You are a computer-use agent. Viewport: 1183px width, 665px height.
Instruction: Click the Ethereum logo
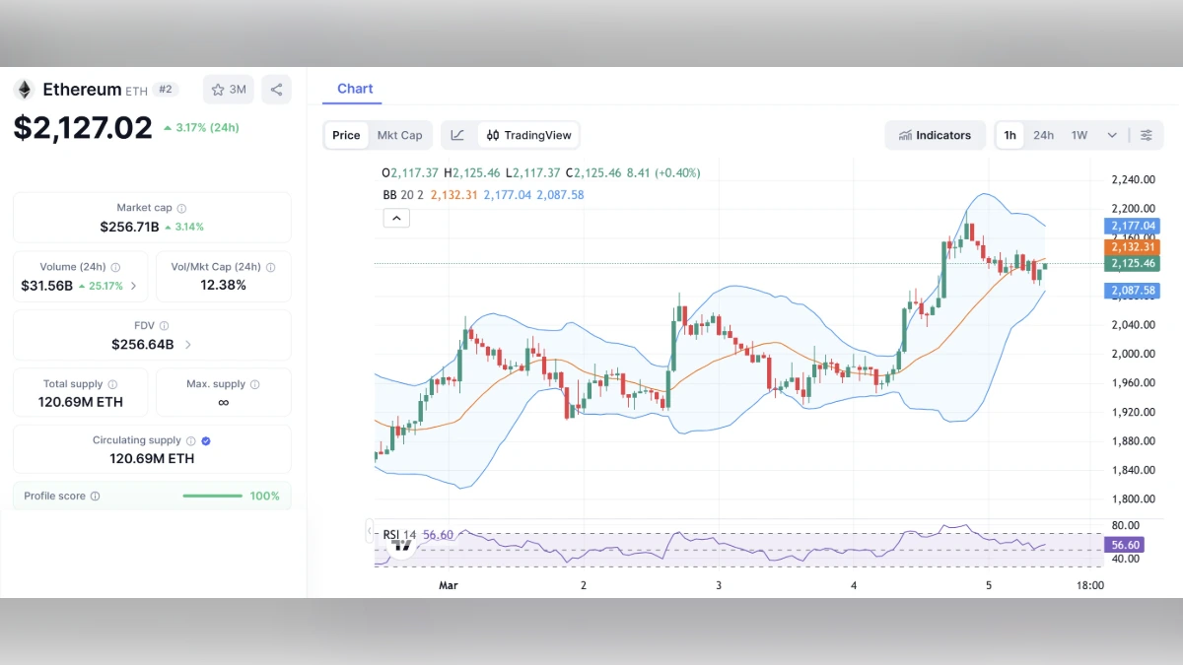[23, 89]
